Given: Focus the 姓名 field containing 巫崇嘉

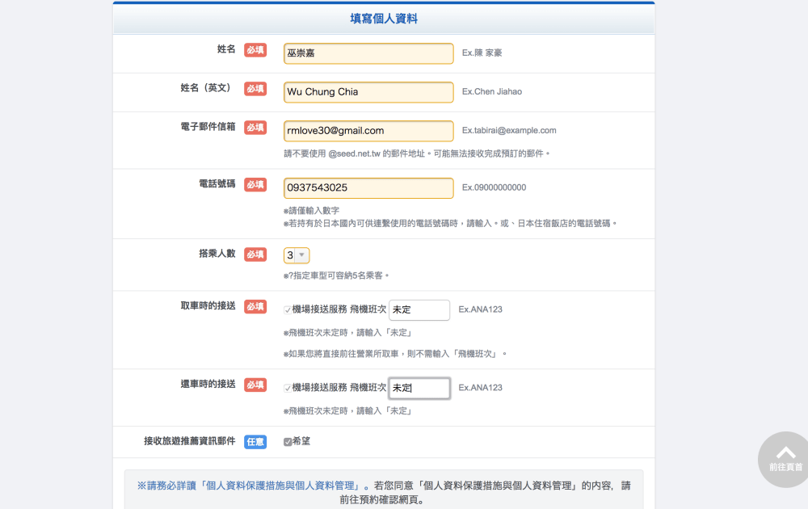Looking at the screenshot, I should tap(368, 53).
